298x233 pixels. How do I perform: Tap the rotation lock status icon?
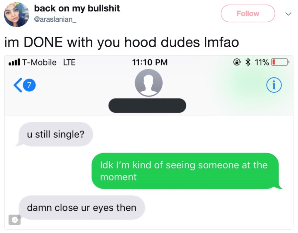point(237,62)
